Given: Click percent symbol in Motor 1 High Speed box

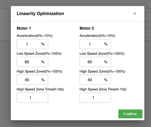Looking at the screenshot, I should 43,80.
